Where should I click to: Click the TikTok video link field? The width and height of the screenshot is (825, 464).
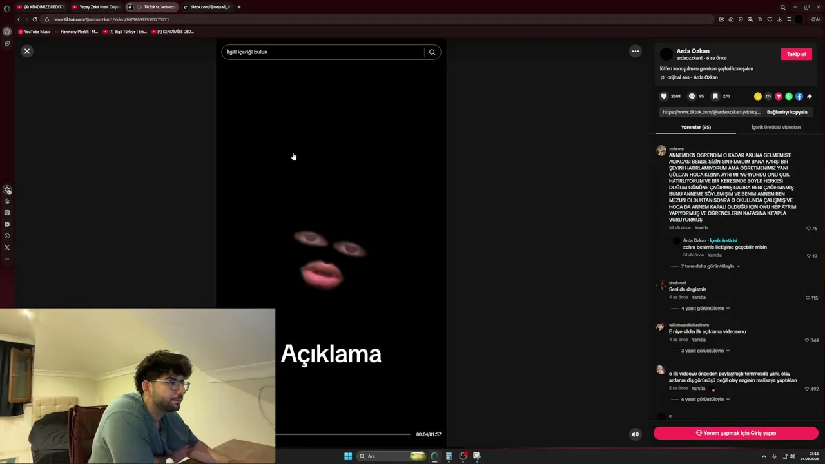tap(712, 112)
